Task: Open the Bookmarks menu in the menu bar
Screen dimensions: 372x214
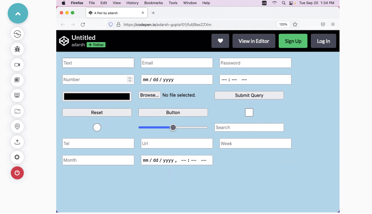Action: coord(153,3)
